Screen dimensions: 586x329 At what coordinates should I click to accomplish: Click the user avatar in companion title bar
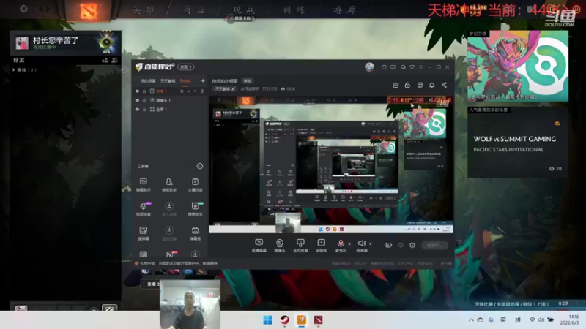tap(369, 67)
